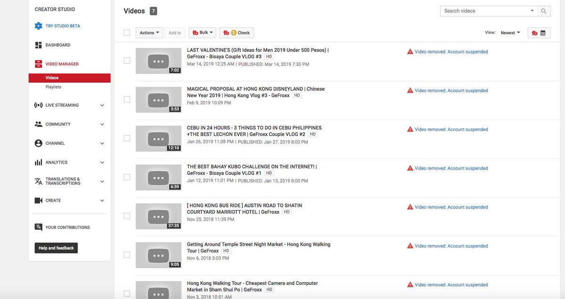Click the search magnifier button
This screenshot has height=299, width=565.
coord(544,11)
